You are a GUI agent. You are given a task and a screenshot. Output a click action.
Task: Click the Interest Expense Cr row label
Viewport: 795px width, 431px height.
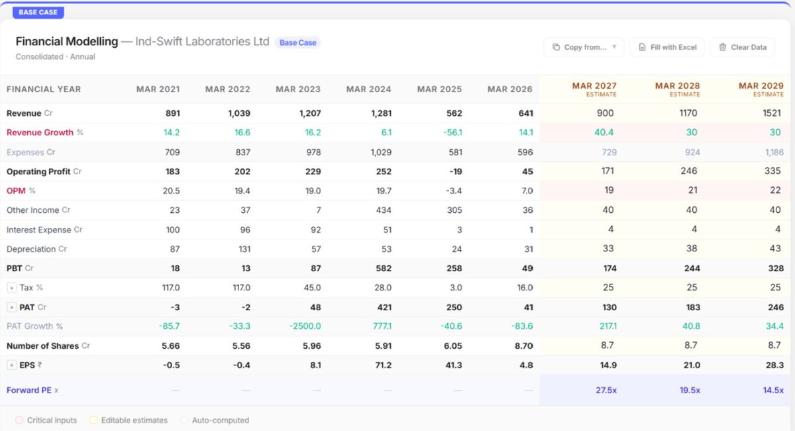44,229
